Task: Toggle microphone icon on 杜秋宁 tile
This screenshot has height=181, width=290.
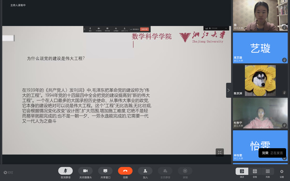Action: (x=284, y=125)
